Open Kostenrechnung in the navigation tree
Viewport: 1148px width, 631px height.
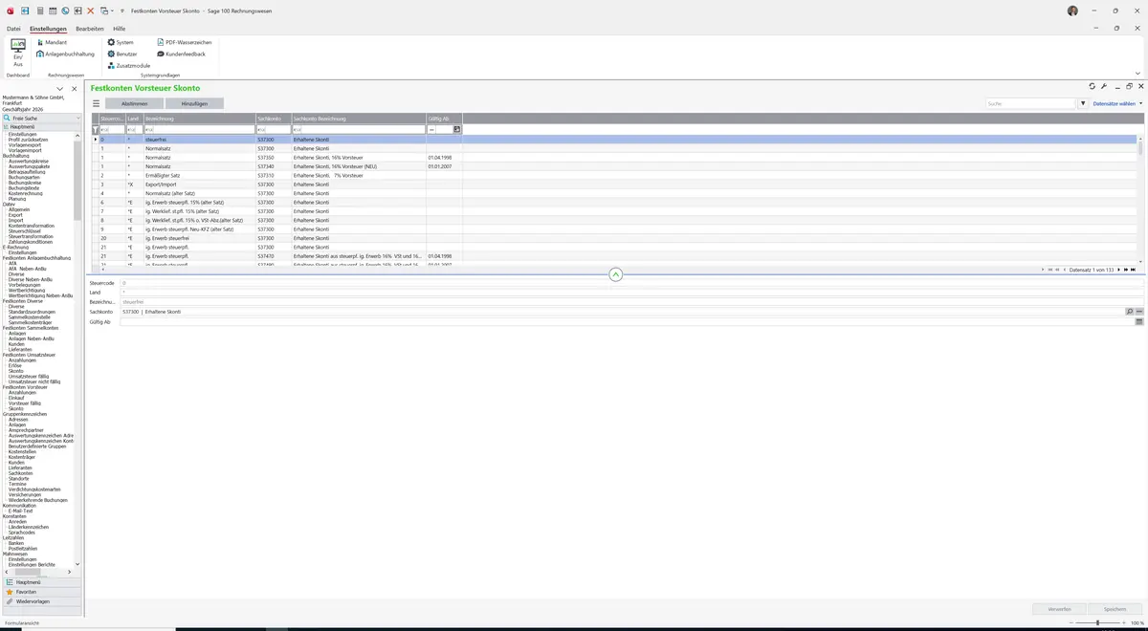[x=25, y=193]
